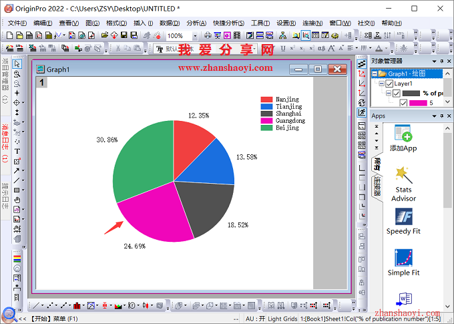Launch the Speedy Fit app

point(403,222)
